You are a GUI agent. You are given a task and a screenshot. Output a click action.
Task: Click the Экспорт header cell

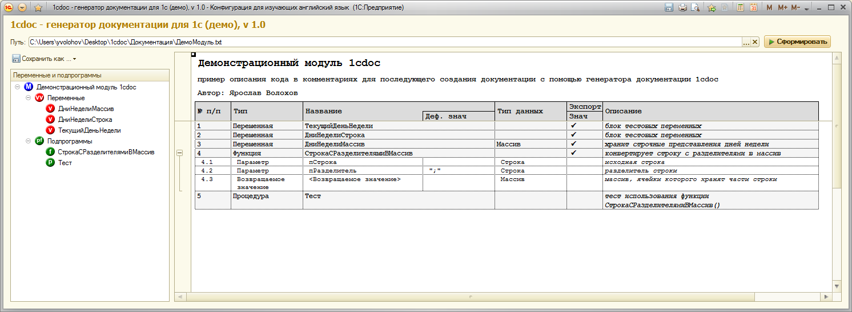[x=585, y=106]
